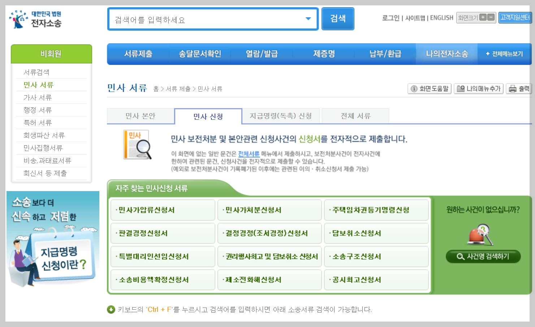Select 행정 서류 in the sidebar
The image size is (535, 327).
pos(38,110)
